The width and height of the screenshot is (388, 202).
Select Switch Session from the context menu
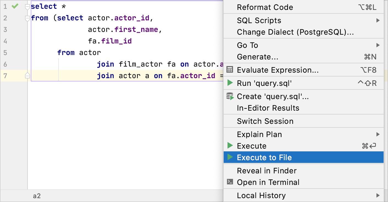pos(265,121)
